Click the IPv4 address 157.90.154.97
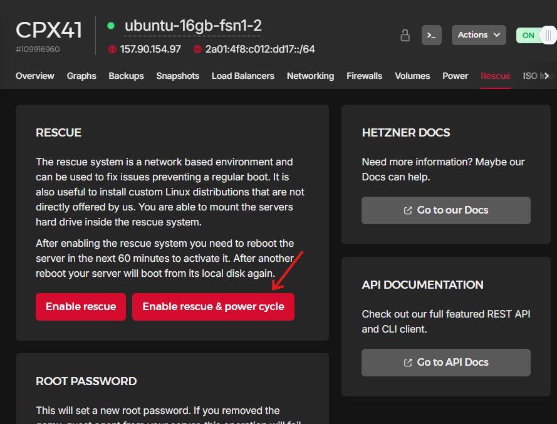Image resolution: width=557 pixels, height=424 pixels. [x=150, y=49]
